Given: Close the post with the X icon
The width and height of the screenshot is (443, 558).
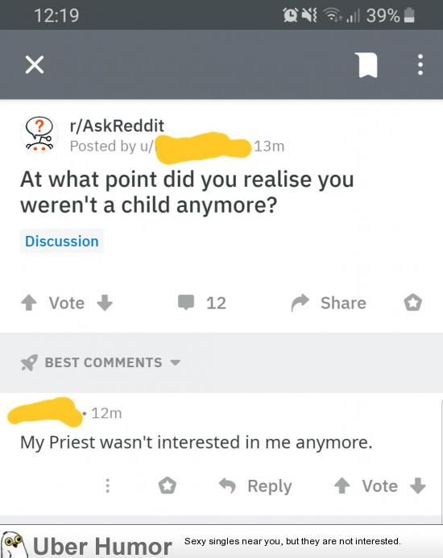Looking at the screenshot, I should coord(35,64).
